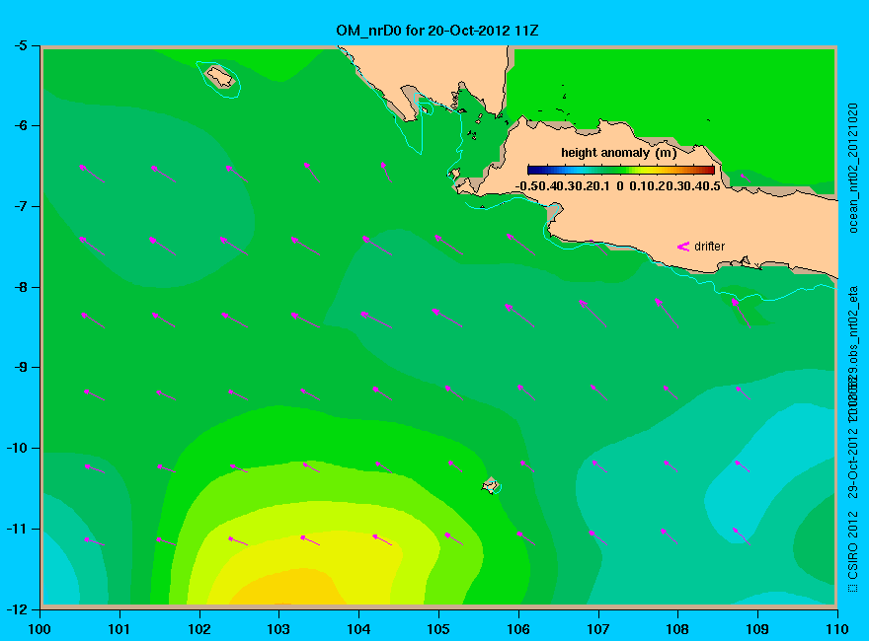This screenshot has width=869, height=641.
Task: Click the y-axis tick label -5
Action: [x=20, y=44]
